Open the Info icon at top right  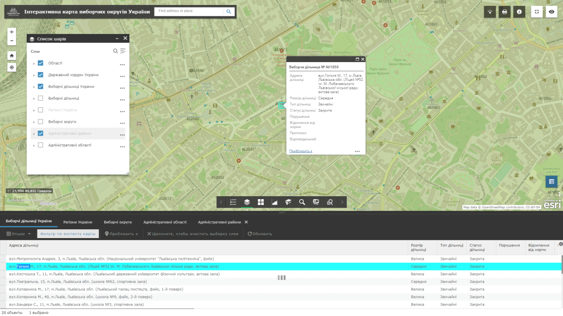coord(520,11)
